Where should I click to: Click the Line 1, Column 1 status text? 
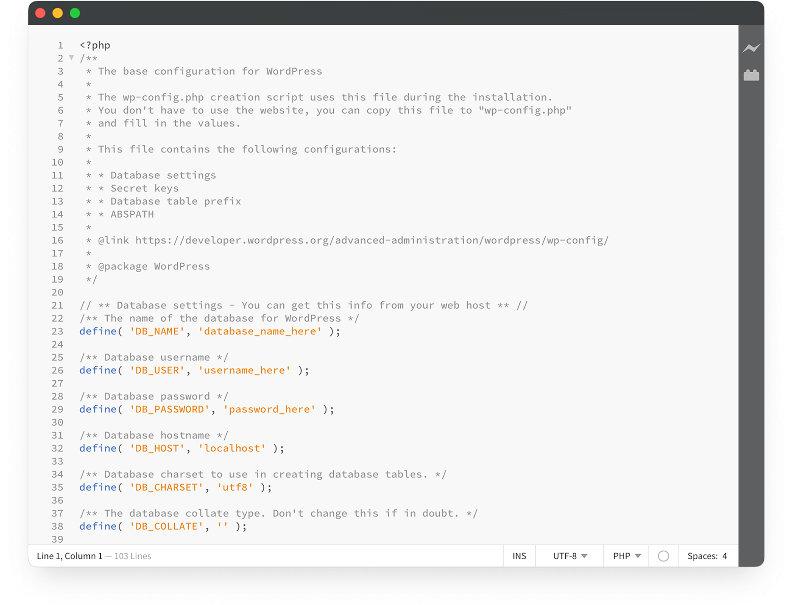pyautogui.click(x=69, y=556)
